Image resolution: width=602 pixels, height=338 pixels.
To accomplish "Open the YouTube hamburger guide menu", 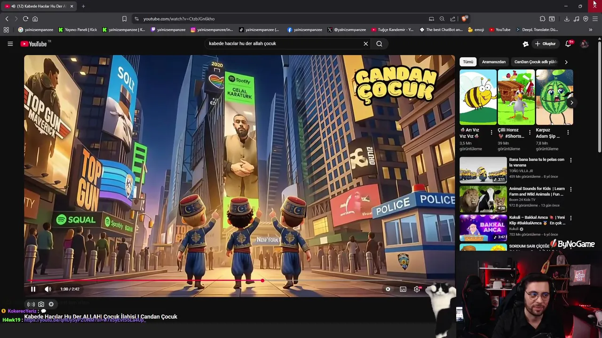I will coord(10,44).
